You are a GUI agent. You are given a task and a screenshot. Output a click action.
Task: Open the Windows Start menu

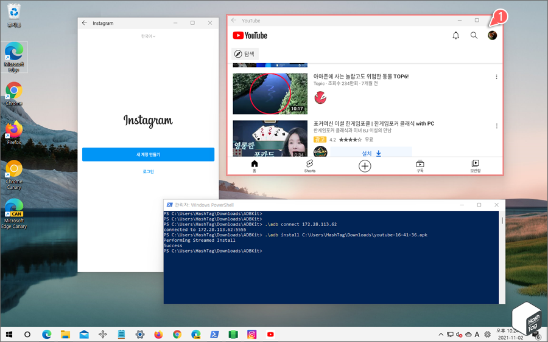point(9,335)
